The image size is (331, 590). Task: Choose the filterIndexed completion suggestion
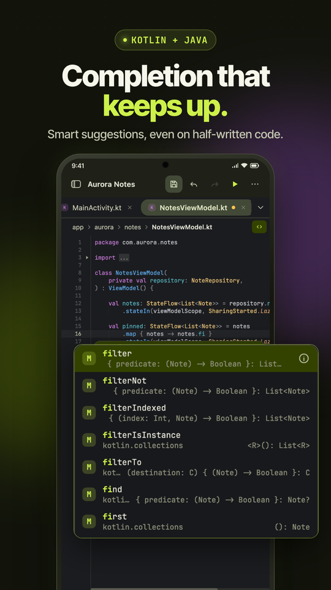tap(196, 413)
